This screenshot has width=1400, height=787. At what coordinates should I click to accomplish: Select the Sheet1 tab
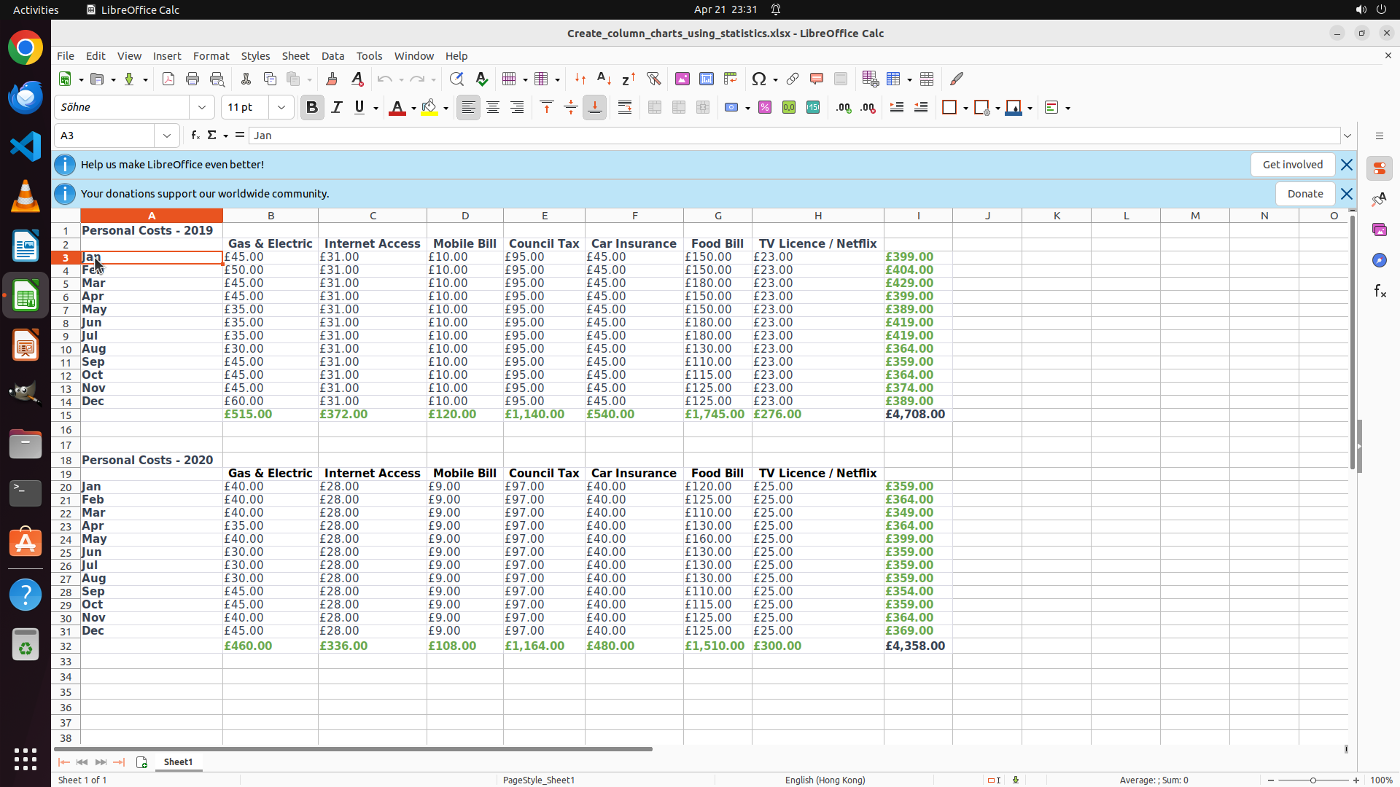178,762
